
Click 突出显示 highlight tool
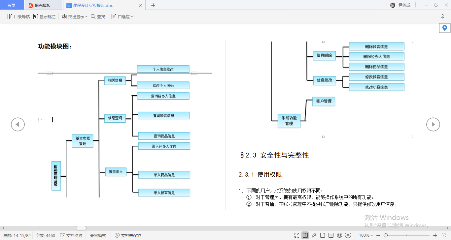pyautogui.click(x=73, y=16)
